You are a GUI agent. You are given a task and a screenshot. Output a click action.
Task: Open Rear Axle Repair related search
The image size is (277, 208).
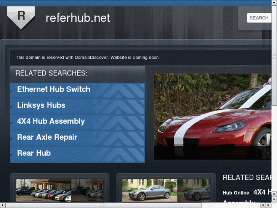[x=47, y=137]
